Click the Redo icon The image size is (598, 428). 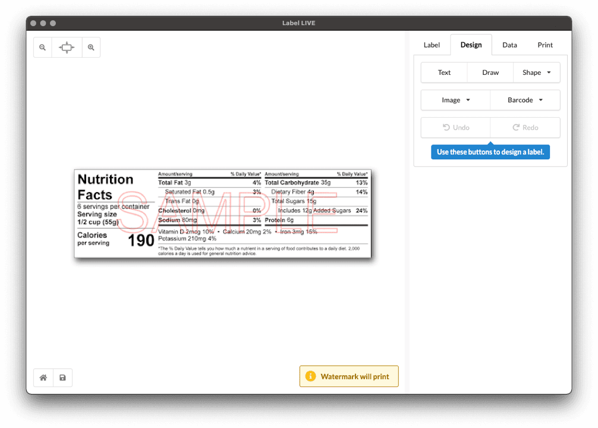525,127
